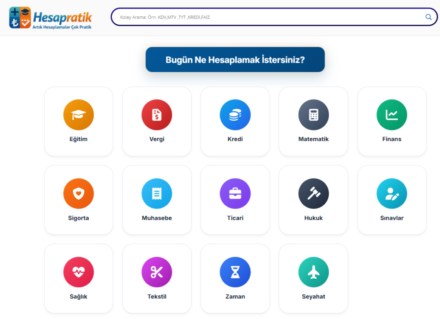Click the Matematik calculator icon

pyautogui.click(x=313, y=115)
